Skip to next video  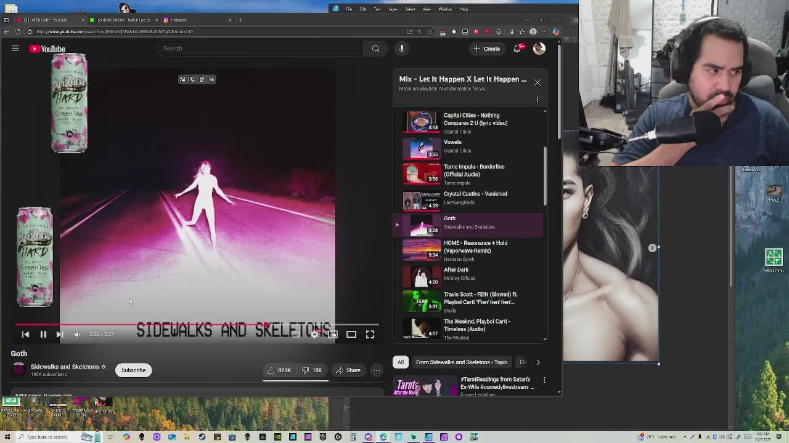tap(59, 334)
